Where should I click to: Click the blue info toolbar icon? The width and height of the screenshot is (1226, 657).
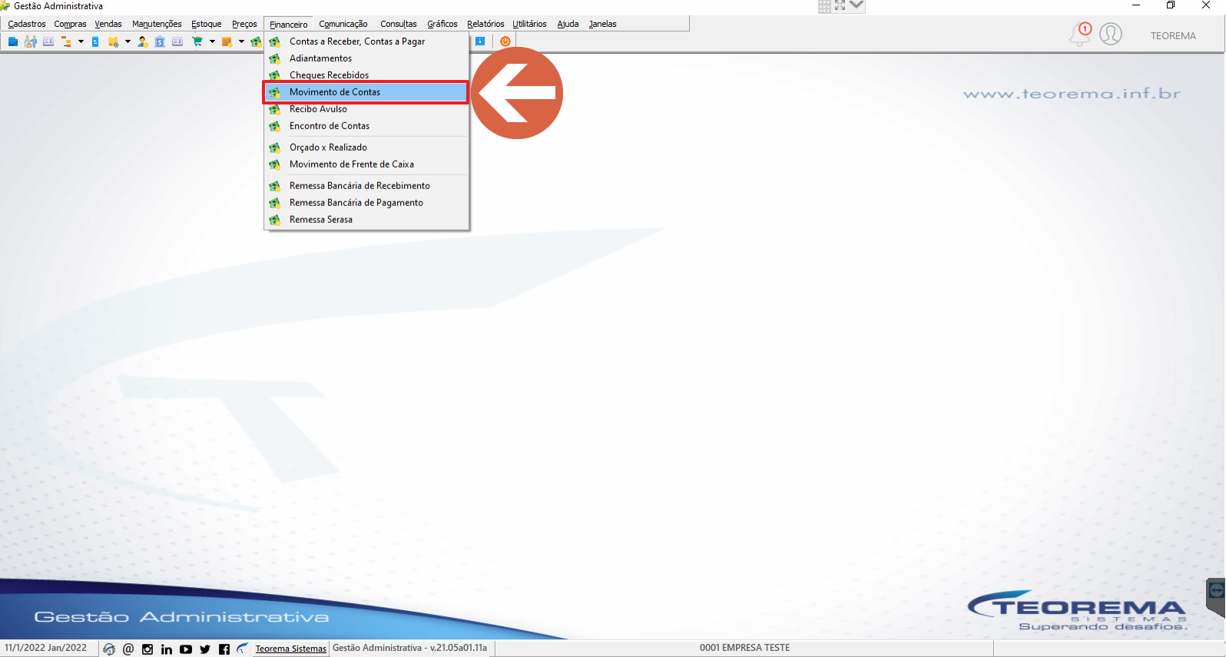coord(480,41)
